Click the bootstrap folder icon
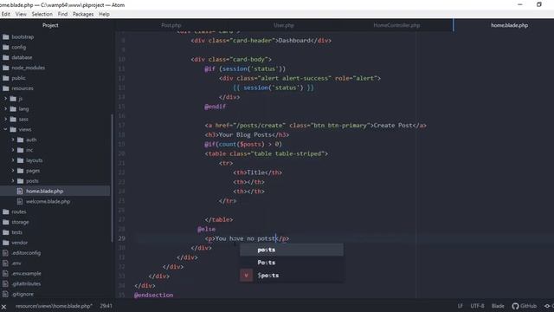The height and width of the screenshot is (312, 554). tap(6, 36)
